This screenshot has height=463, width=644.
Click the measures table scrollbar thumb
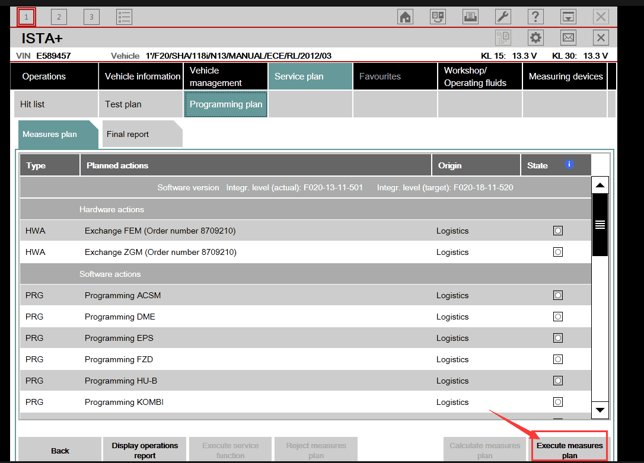(x=600, y=225)
